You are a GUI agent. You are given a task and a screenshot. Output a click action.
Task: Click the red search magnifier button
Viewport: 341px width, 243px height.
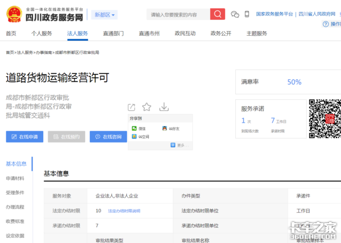point(217,14)
